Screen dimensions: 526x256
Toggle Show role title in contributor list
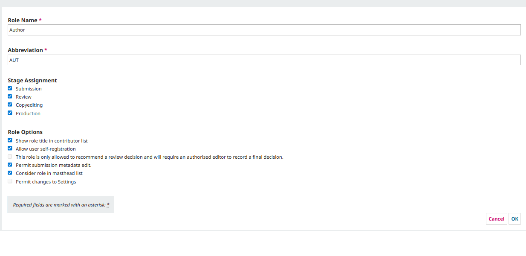(x=10, y=140)
